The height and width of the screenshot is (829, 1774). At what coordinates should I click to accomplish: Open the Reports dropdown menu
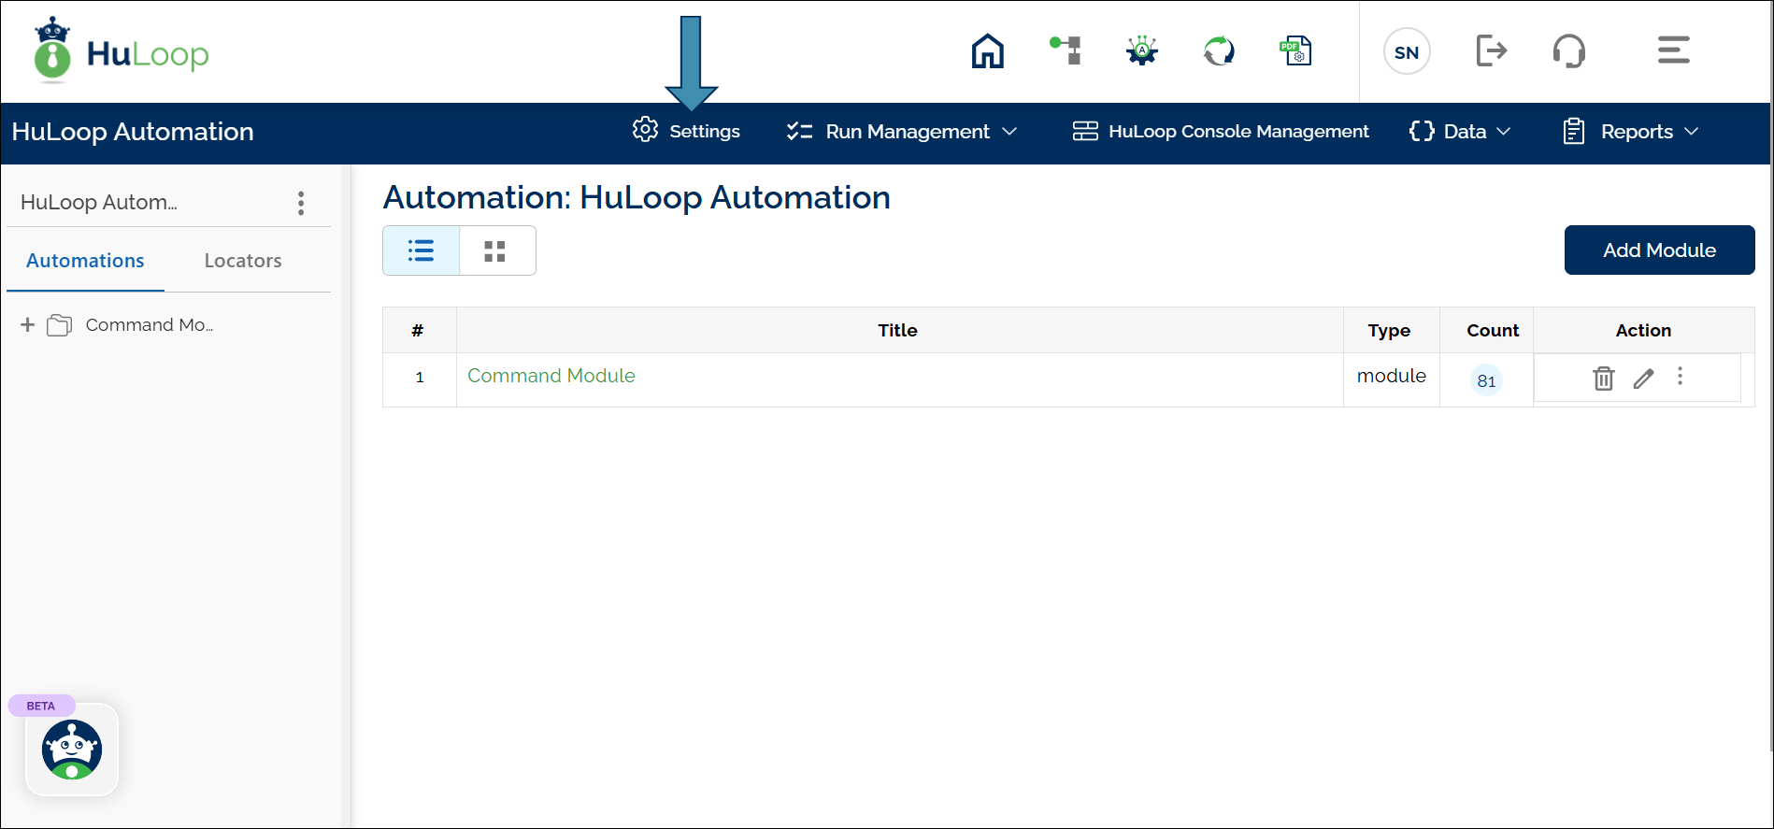(1631, 132)
